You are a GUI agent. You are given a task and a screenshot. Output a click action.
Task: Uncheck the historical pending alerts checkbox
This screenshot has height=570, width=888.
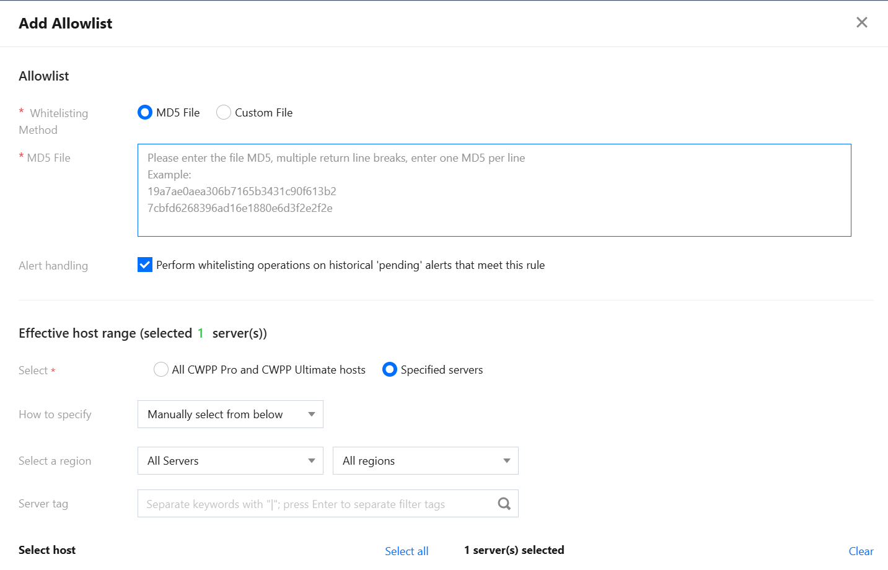145,265
